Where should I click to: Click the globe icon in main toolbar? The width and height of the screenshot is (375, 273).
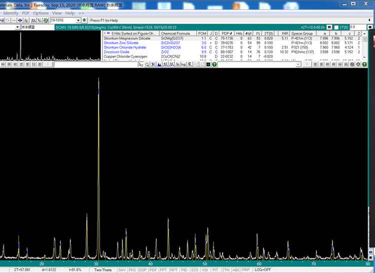tap(46, 20)
